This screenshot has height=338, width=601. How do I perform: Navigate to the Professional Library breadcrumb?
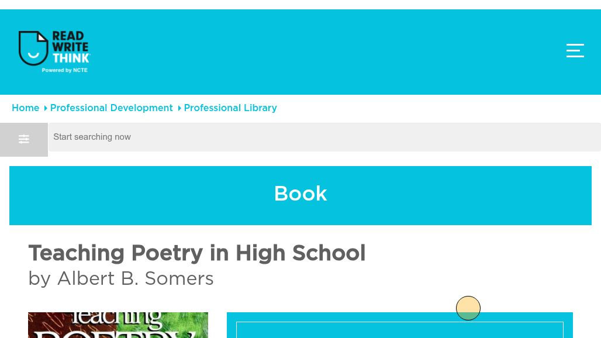pyautogui.click(x=230, y=108)
